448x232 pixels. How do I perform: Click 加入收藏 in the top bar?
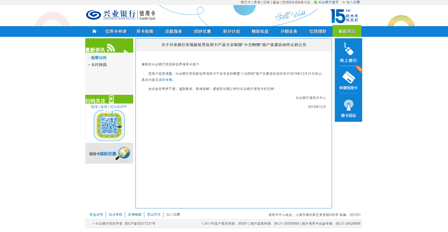pyautogui.click(x=353, y=2)
